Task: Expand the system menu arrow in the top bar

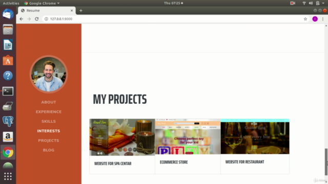Action: point(323,3)
